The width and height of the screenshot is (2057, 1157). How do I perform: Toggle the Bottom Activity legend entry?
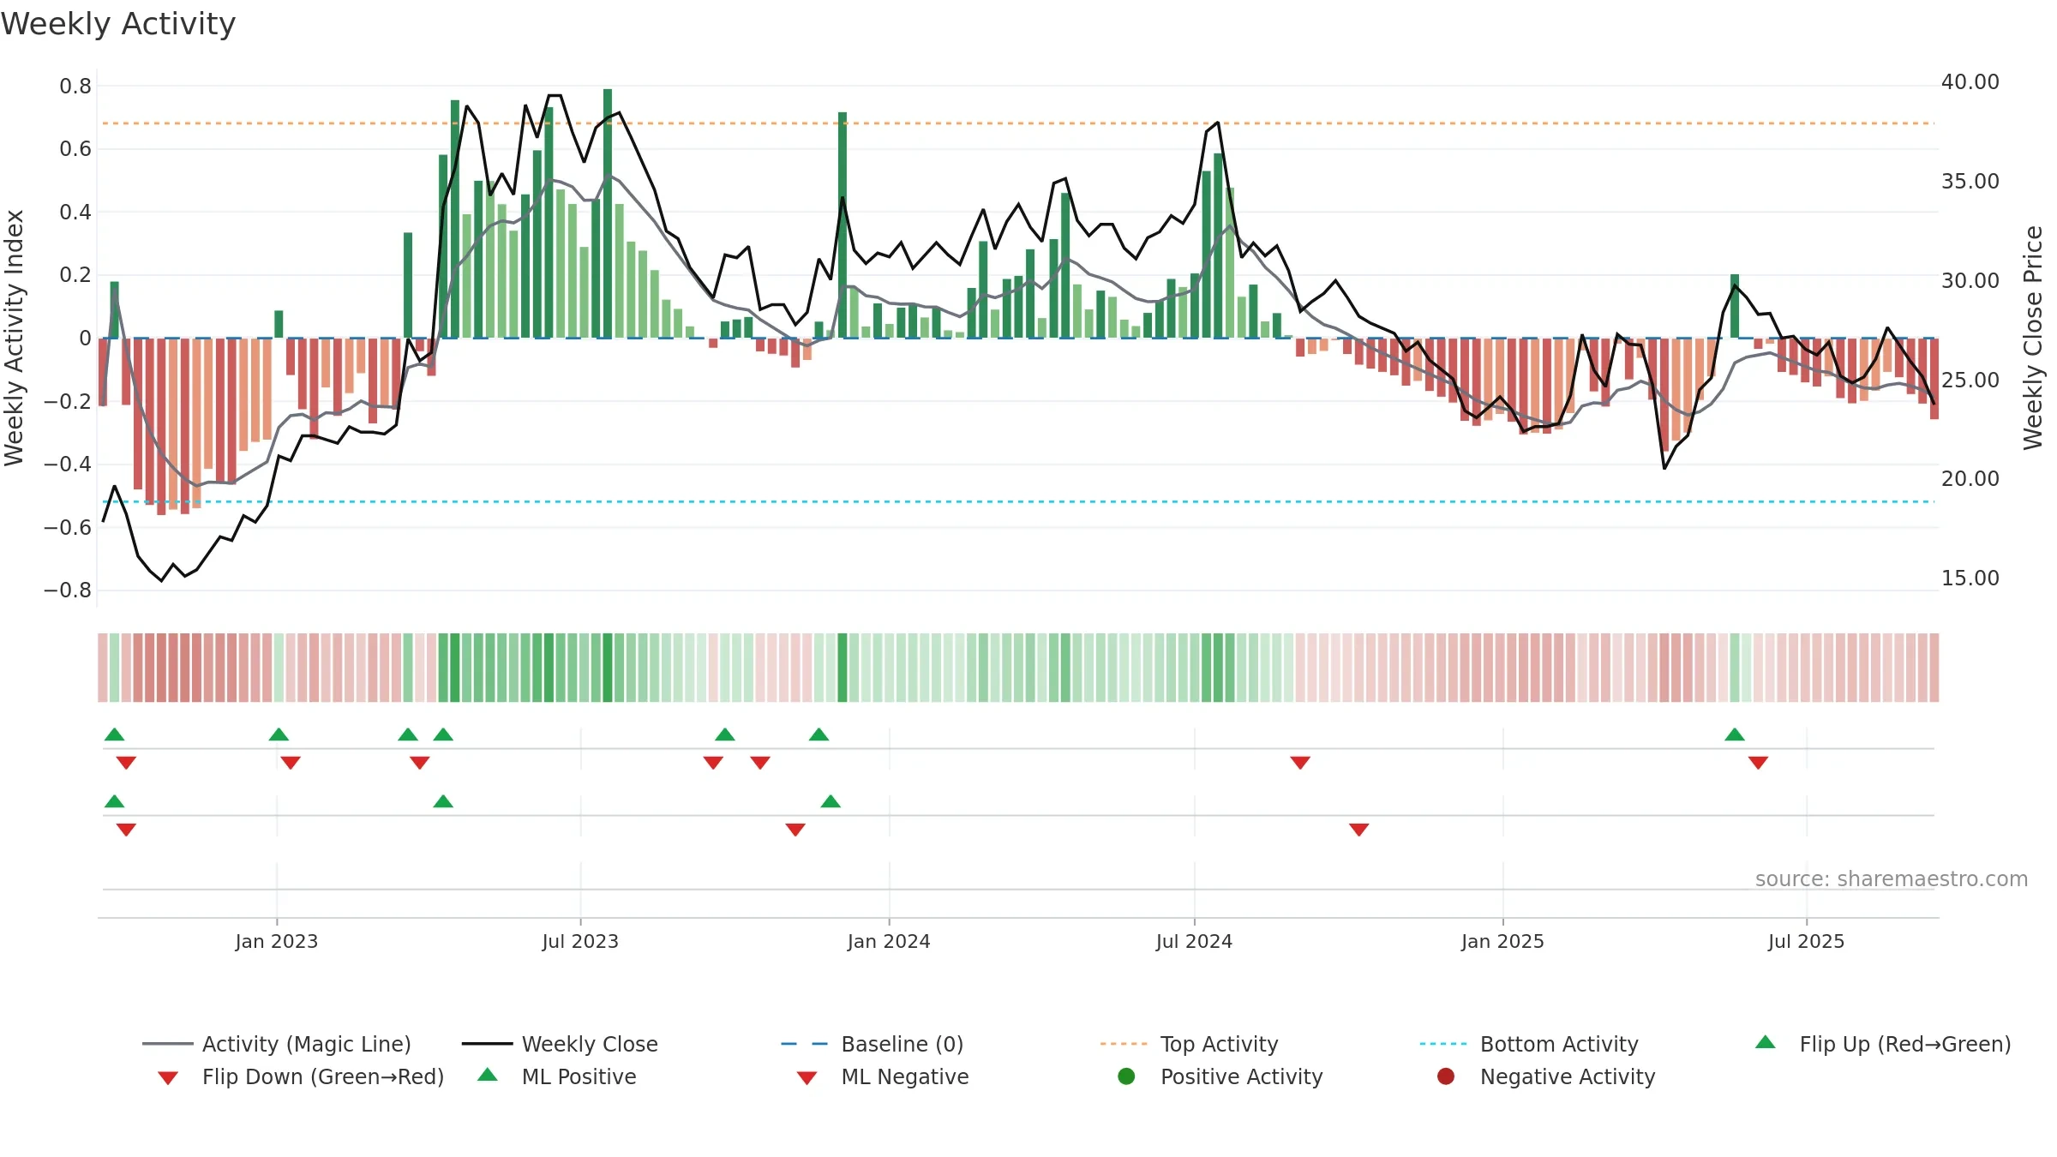coord(1529,1044)
